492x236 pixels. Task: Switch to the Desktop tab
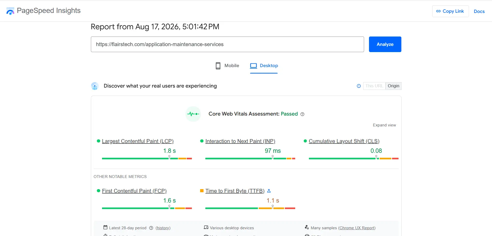click(x=264, y=66)
